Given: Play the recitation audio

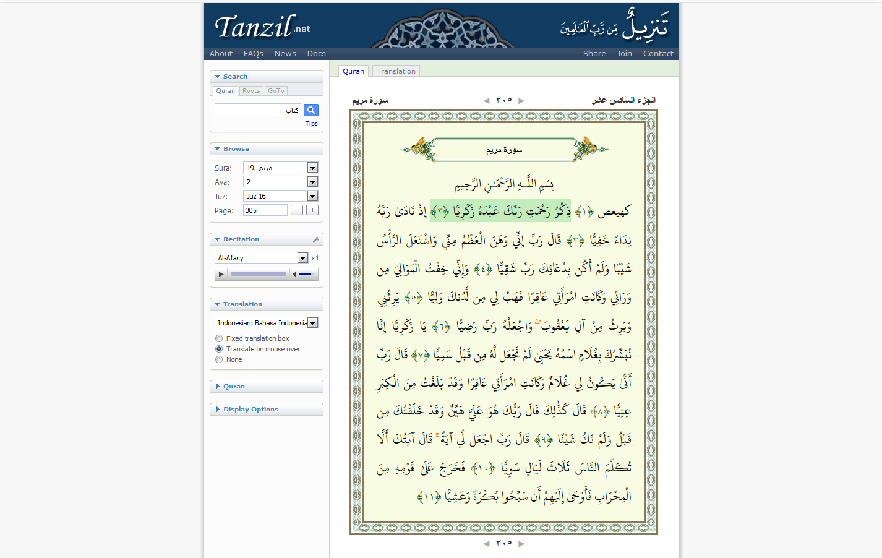Looking at the screenshot, I should pos(221,274).
